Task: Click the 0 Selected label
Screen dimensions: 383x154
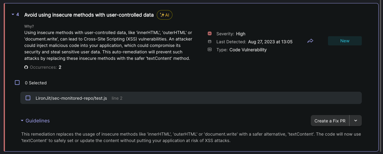Action: [36, 83]
